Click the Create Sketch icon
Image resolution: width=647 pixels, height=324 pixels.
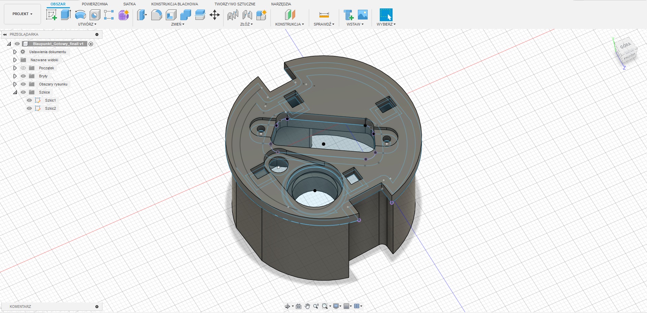[51, 15]
